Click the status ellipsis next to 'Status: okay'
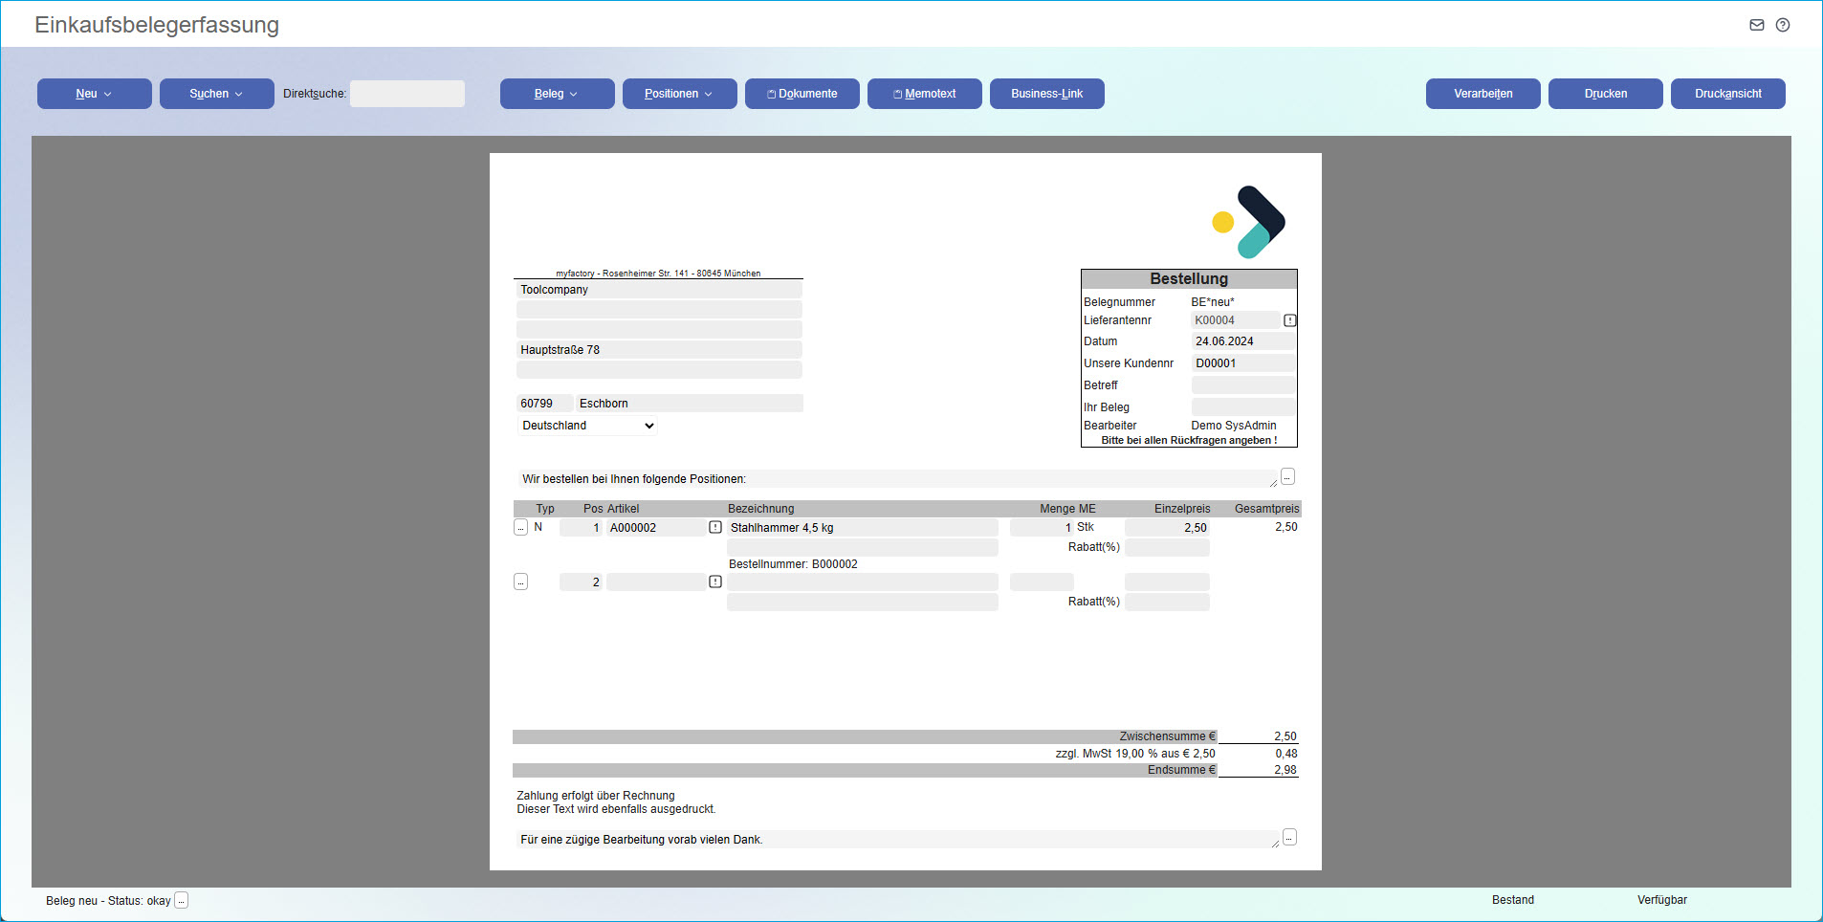Screen dimensions: 1823x922 click(x=182, y=900)
